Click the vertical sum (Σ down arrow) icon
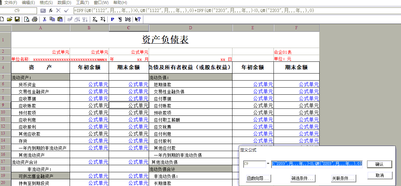Viewport: 401px width, 186px height. [103, 19]
